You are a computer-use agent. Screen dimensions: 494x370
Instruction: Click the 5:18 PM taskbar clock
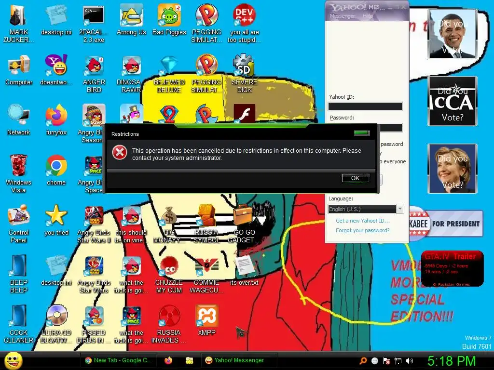pyautogui.click(x=451, y=361)
